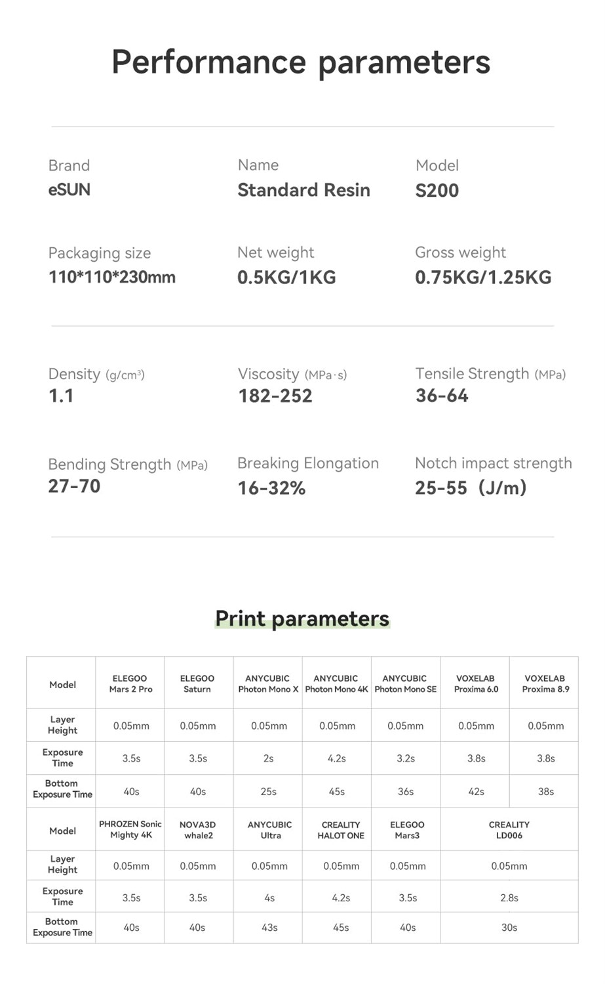Select the S200 model value
Screen dimensions: 605x984
click(x=437, y=191)
